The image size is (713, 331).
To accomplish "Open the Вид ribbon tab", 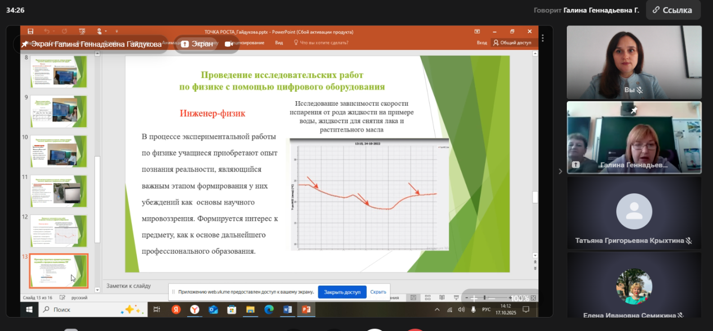I will pyautogui.click(x=279, y=43).
